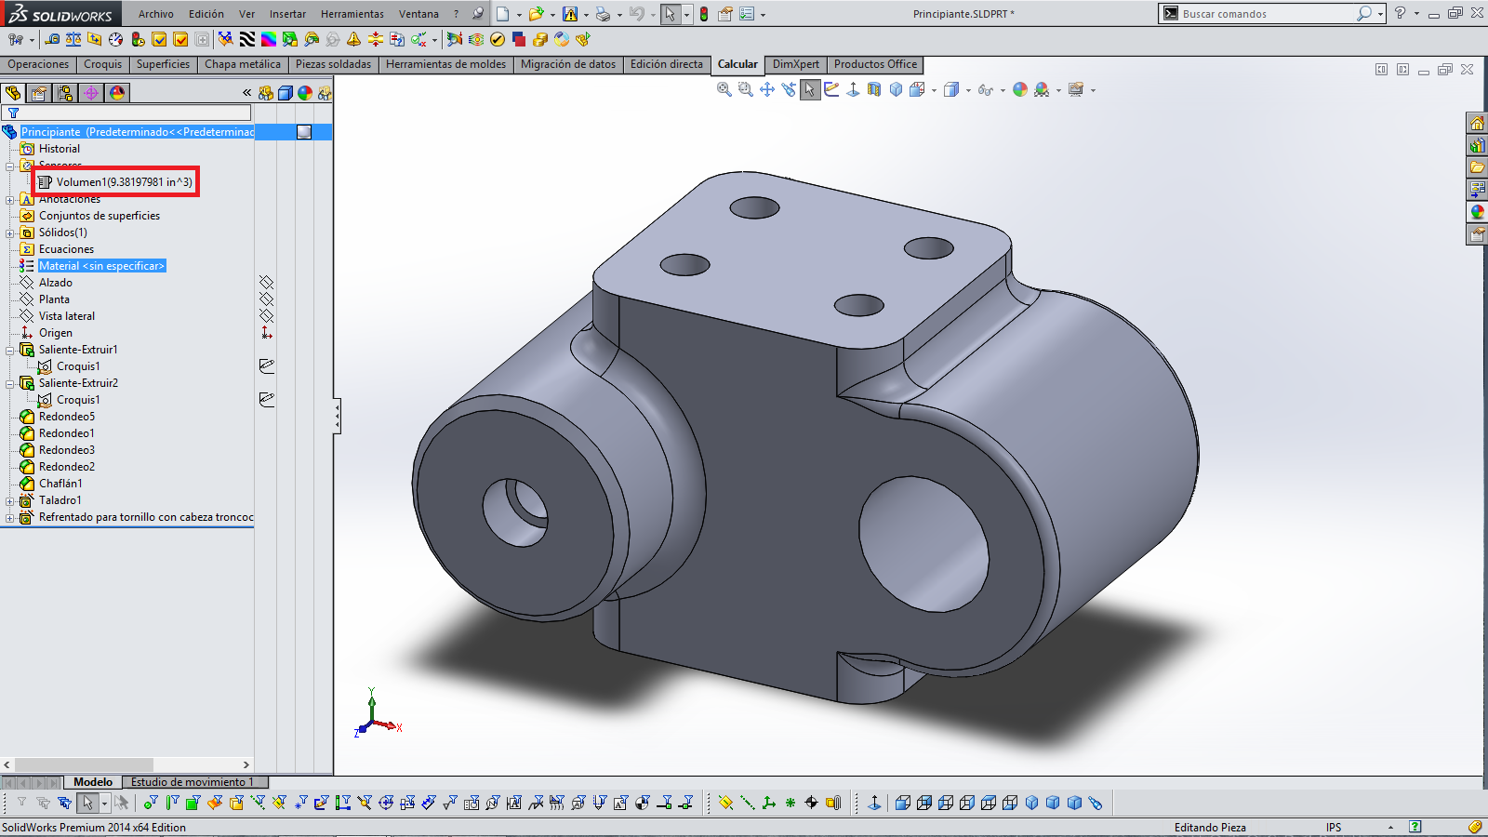Expand the Sólidos(1) folder
Screen dimensions: 1488x837
[10, 233]
